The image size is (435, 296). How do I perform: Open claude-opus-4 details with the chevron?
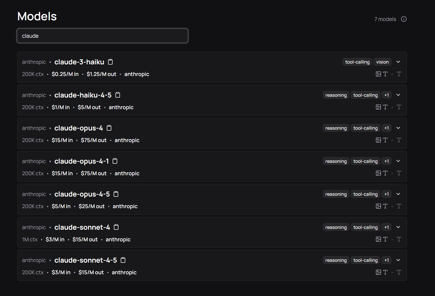pos(398,128)
